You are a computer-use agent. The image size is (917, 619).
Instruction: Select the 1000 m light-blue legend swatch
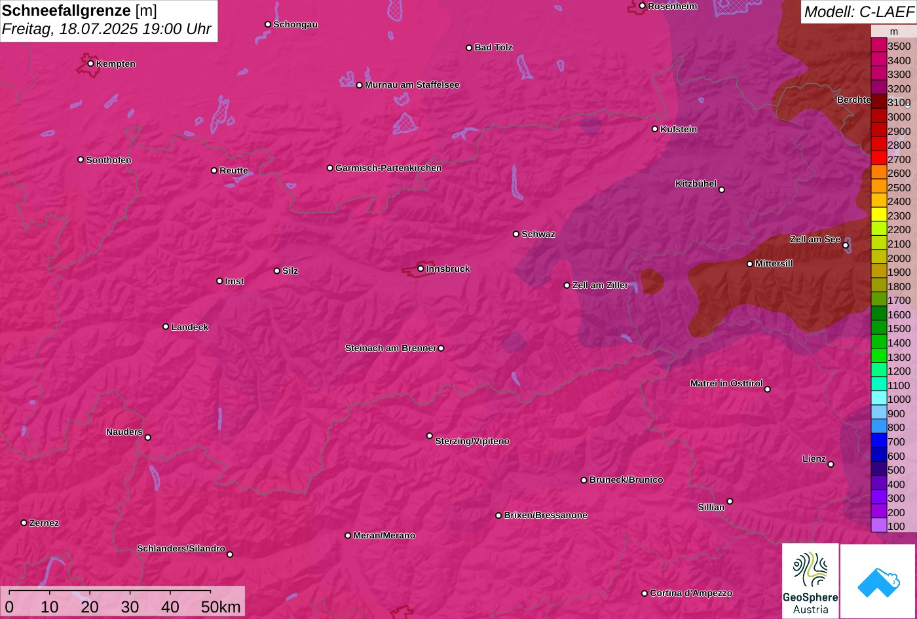tap(878, 399)
